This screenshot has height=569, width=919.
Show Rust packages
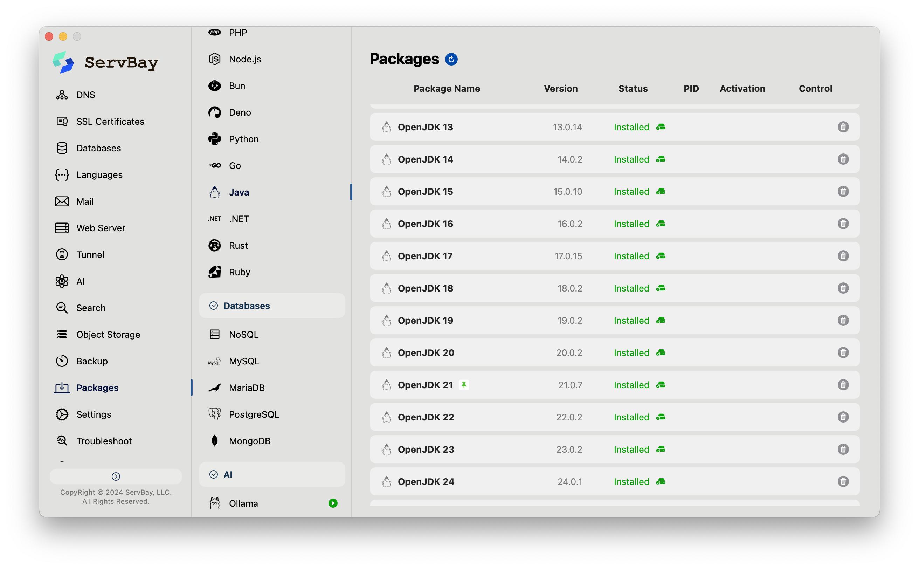tap(228, 246)
